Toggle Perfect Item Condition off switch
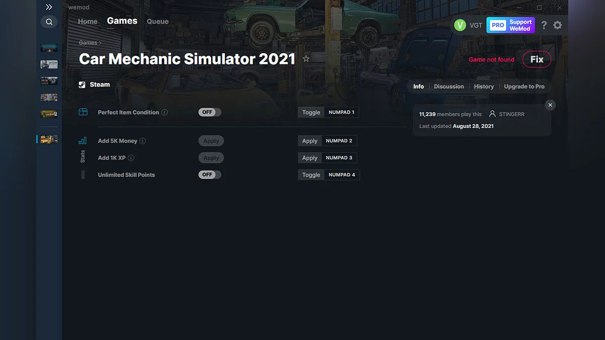Image resolution: width=605 pixels, height=340 pixels. click(x=209, y=112)
